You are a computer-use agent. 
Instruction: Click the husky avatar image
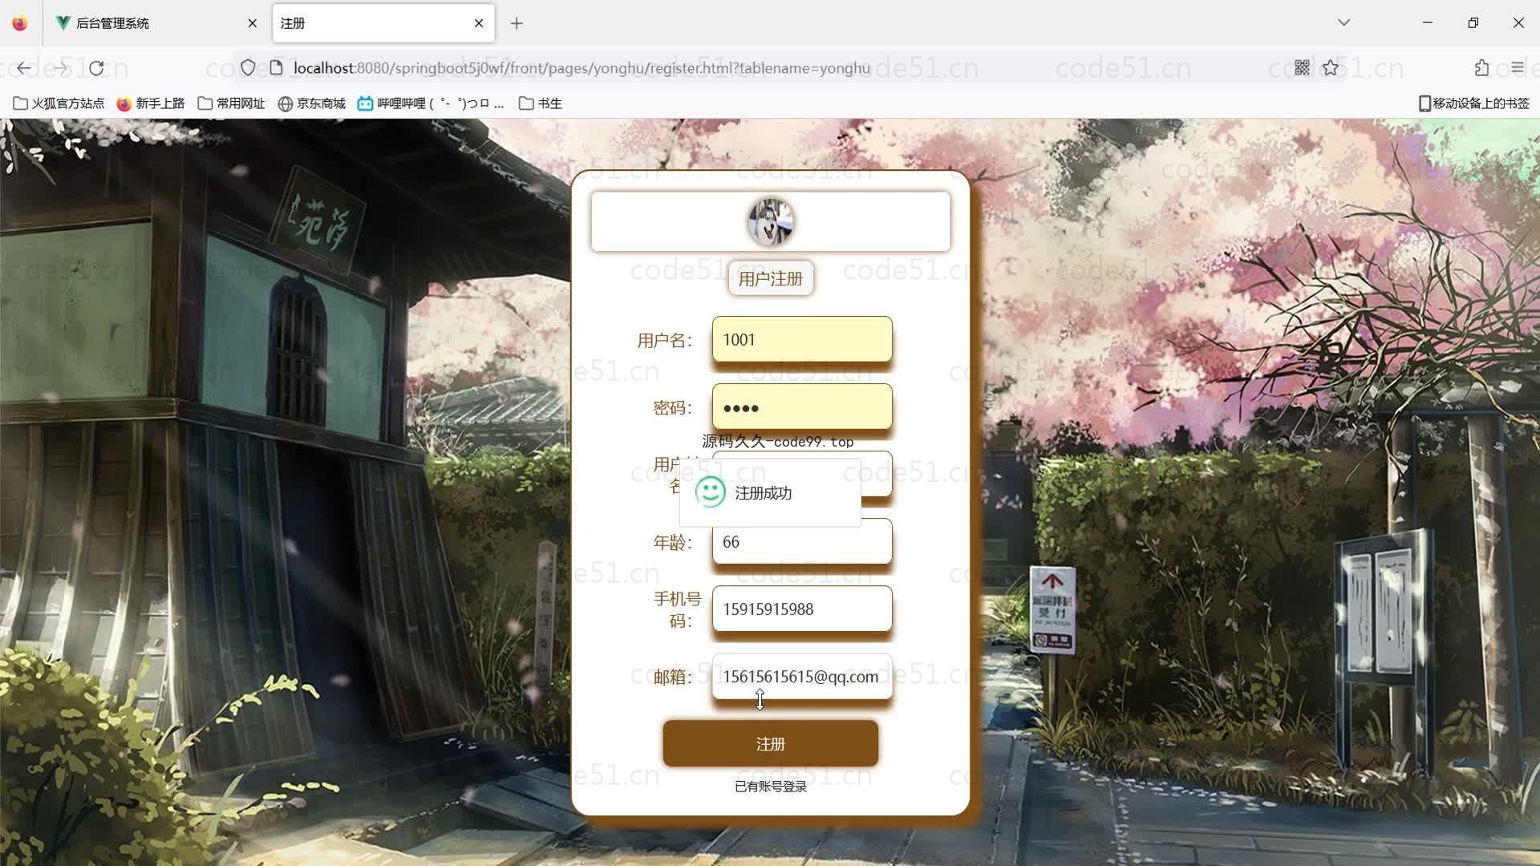click(x=771, y=222)
